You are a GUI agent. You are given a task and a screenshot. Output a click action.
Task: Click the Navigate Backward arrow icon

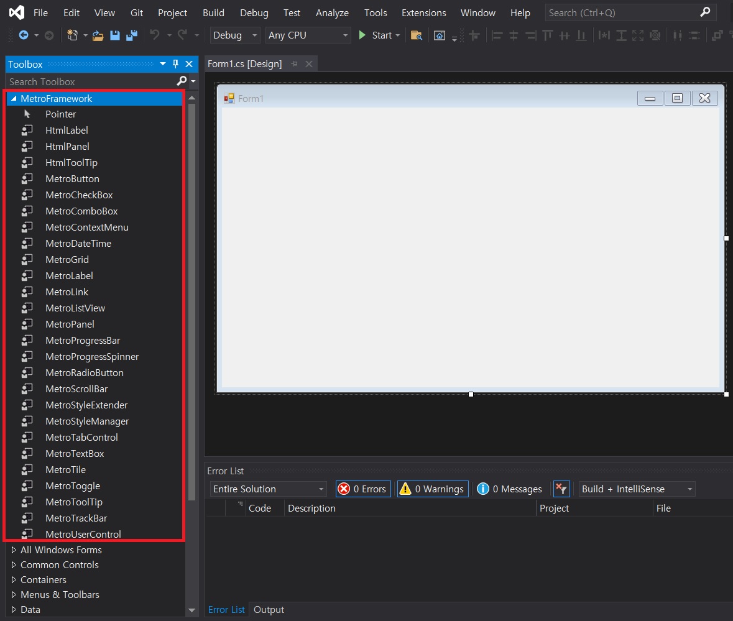[24, 35]
